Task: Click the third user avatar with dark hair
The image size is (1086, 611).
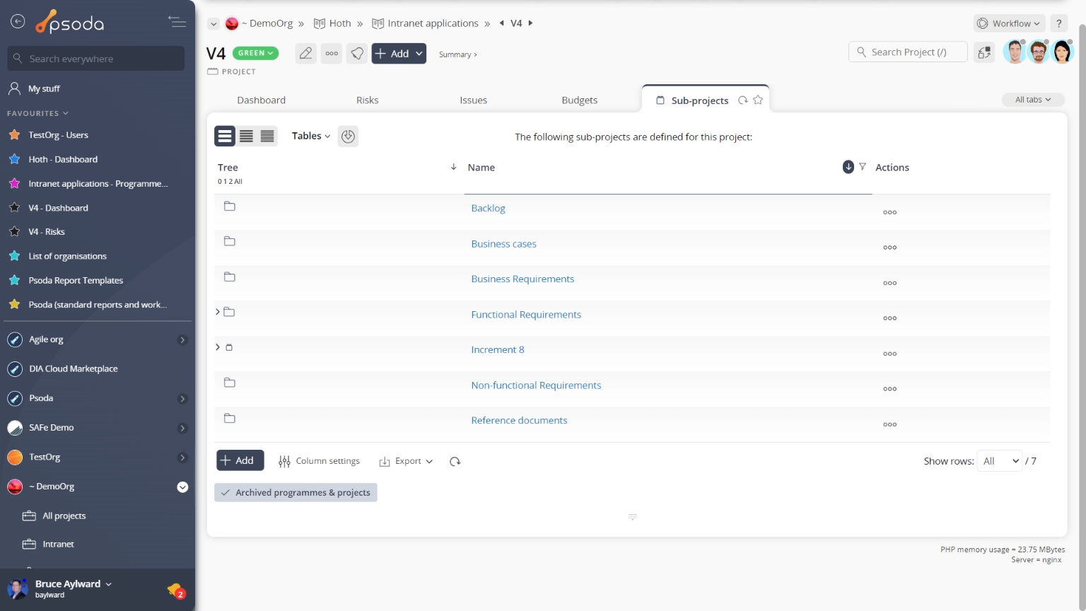Action: (x=1062, y=52)
